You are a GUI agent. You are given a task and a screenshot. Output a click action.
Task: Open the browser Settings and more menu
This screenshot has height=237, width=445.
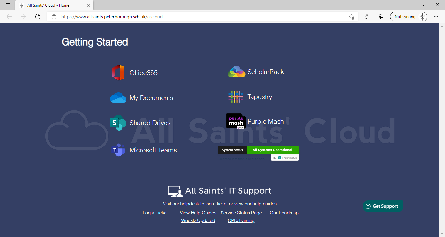(x=436, y=17)
